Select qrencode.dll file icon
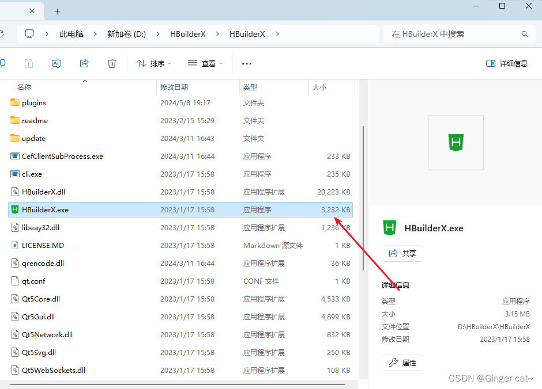 (15, 263)
